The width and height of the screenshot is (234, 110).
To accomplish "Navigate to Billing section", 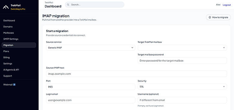I will point(6,57).
